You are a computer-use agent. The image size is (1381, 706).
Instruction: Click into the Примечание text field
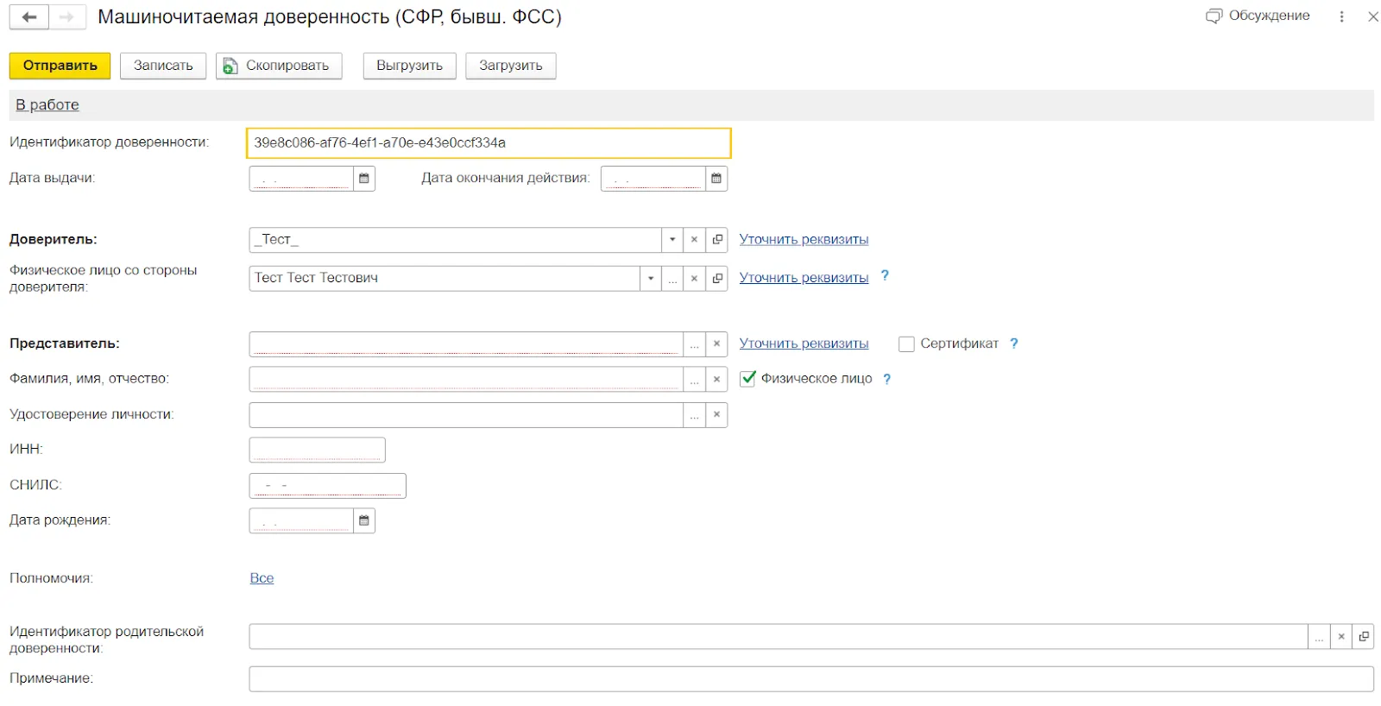(x=810, y=679)
